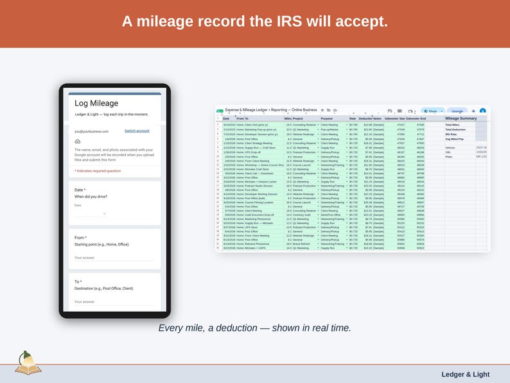510x383 pixels.
Task: Click the Upgrade button
Action: 457,111
